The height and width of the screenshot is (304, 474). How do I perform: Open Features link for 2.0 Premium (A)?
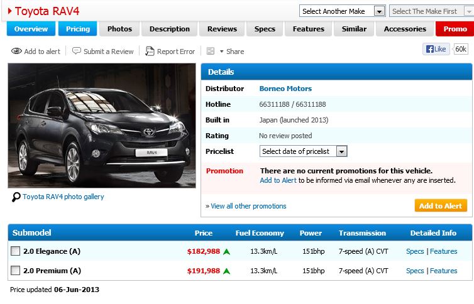click(443, 271)
